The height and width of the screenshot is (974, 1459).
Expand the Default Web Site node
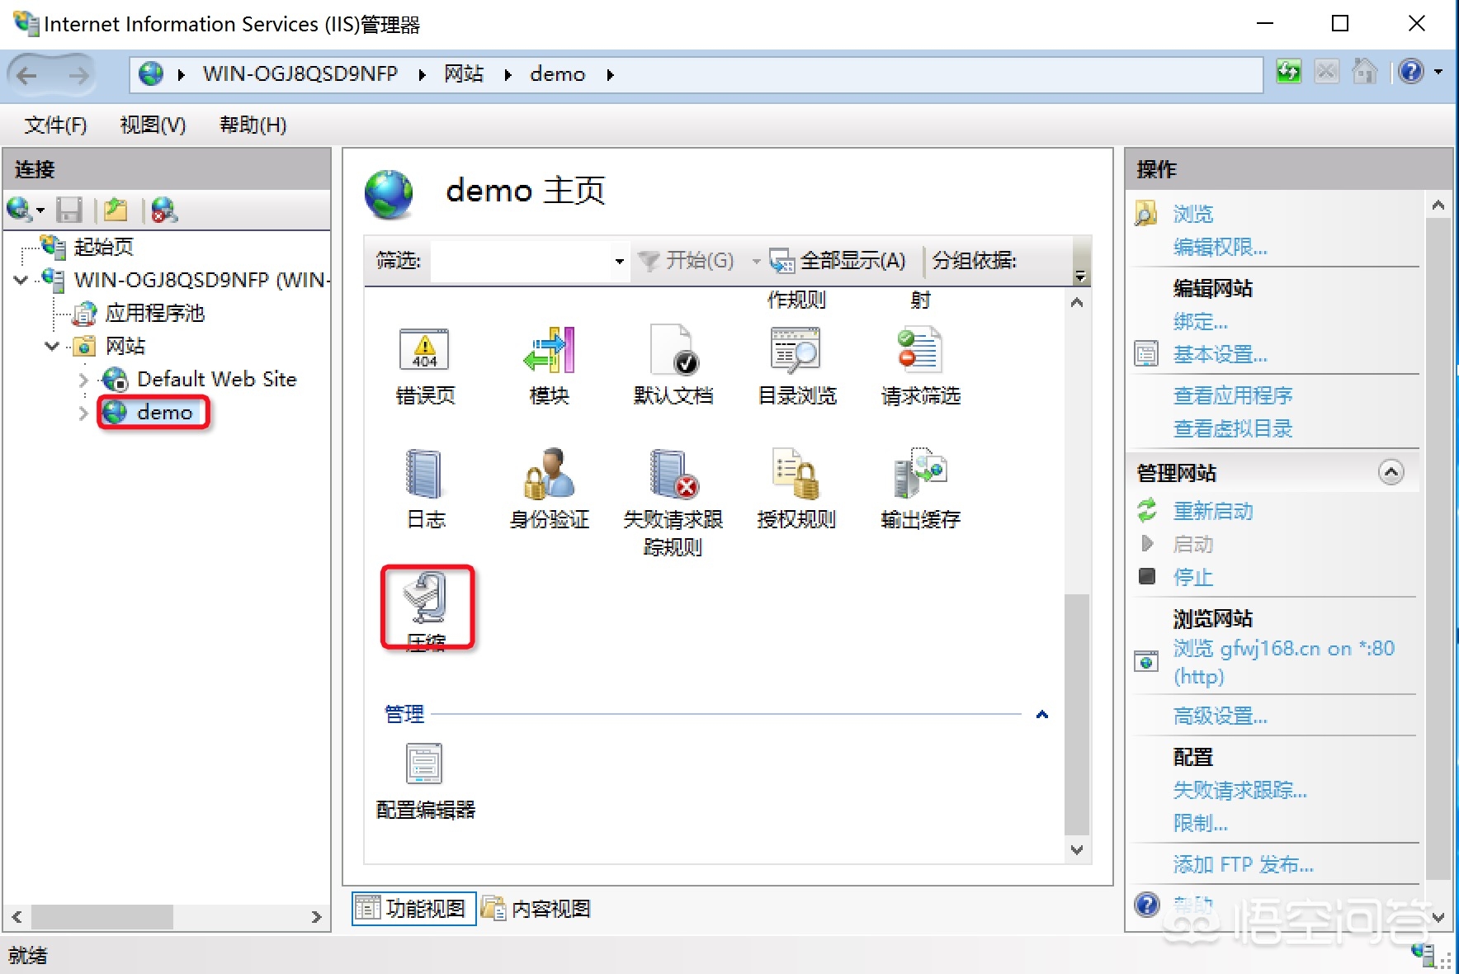coord(83,380)
